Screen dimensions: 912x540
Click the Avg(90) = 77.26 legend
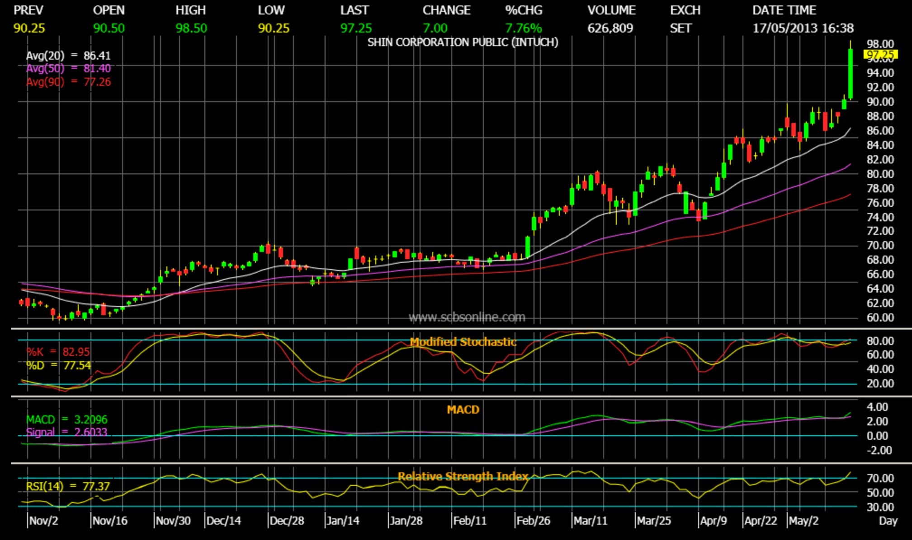coord(68,82)
